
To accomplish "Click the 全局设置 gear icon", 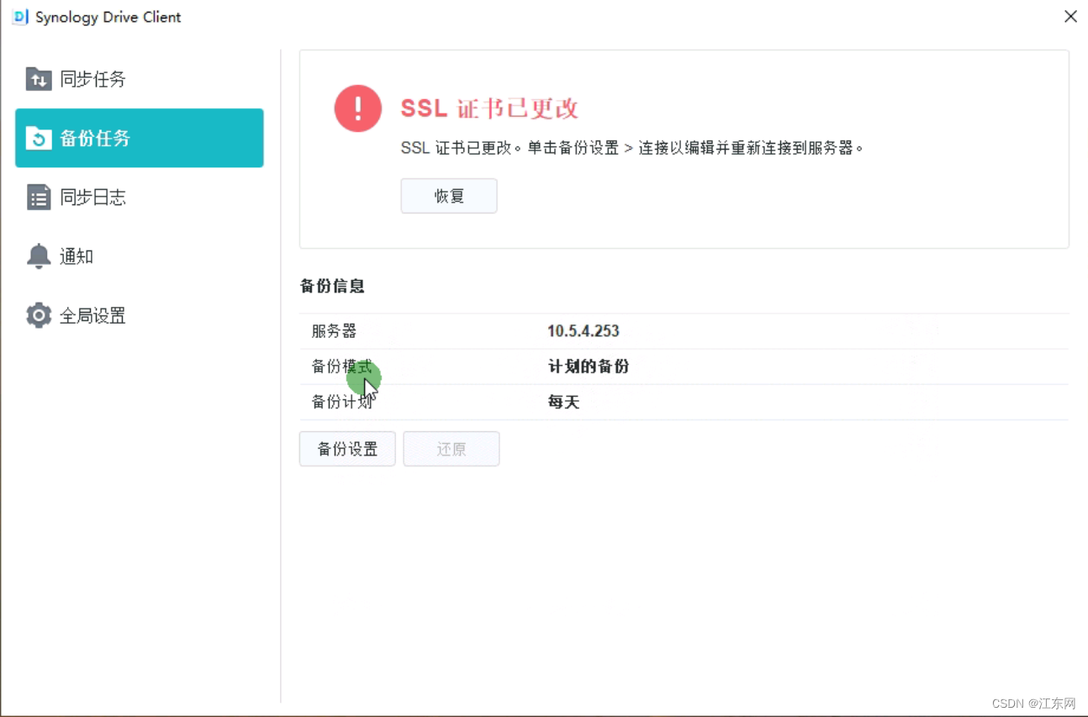I will 39,316.
